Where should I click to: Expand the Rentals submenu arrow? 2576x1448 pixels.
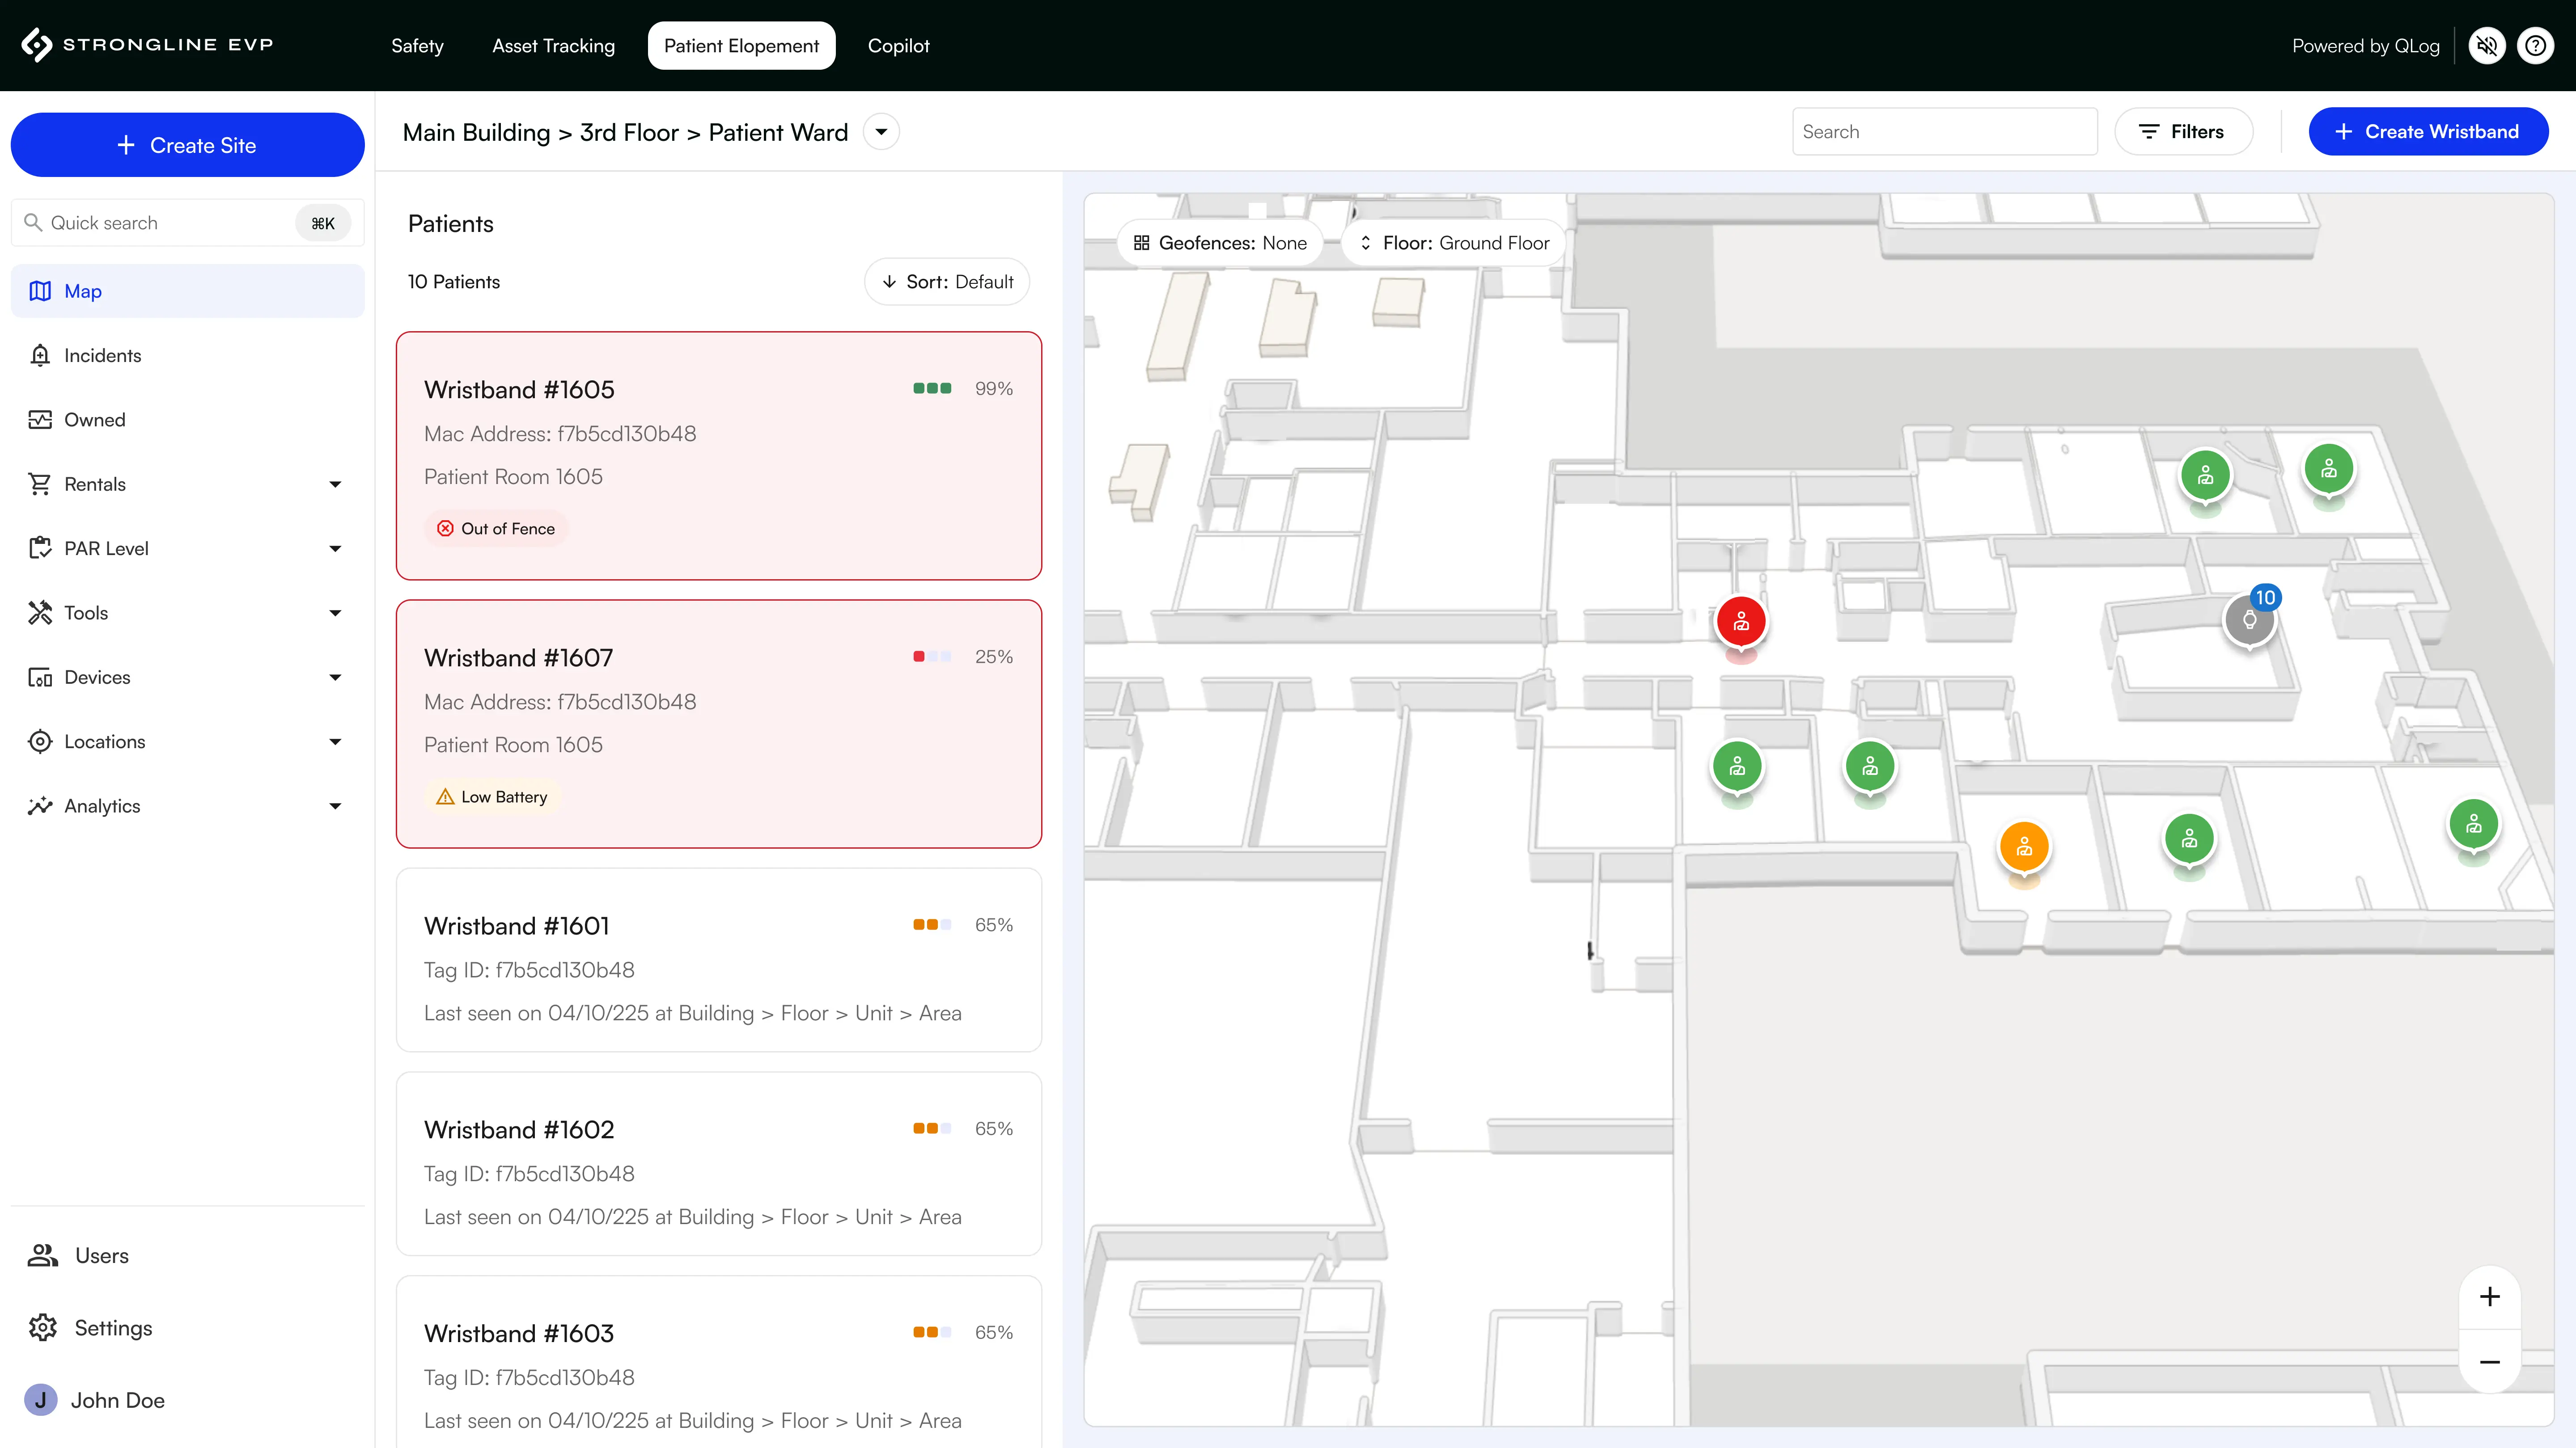click(x=335, y=484)
